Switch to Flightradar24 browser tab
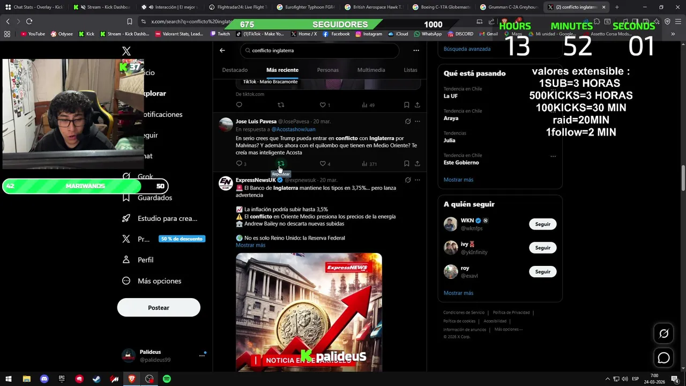This screenshot has height=386, width=686. 238,7
